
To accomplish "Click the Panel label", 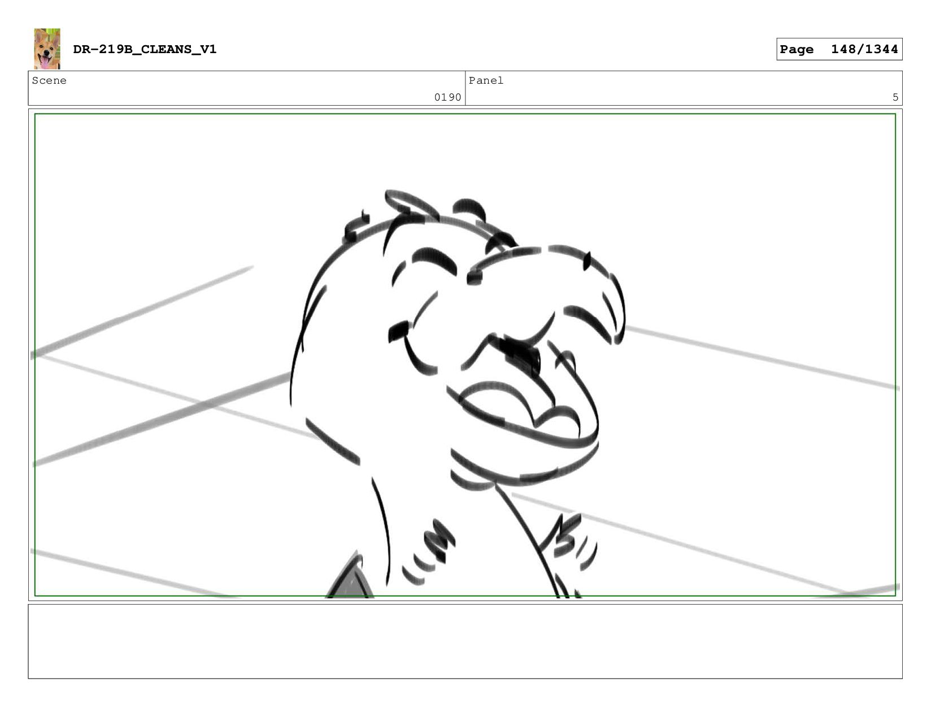I will tap(486, 81).
